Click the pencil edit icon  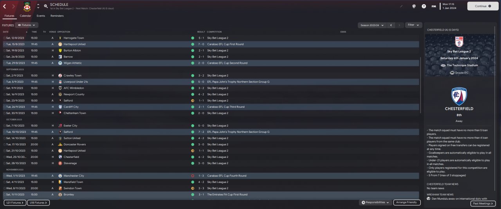pyautogui.click(x=401, y=6)
